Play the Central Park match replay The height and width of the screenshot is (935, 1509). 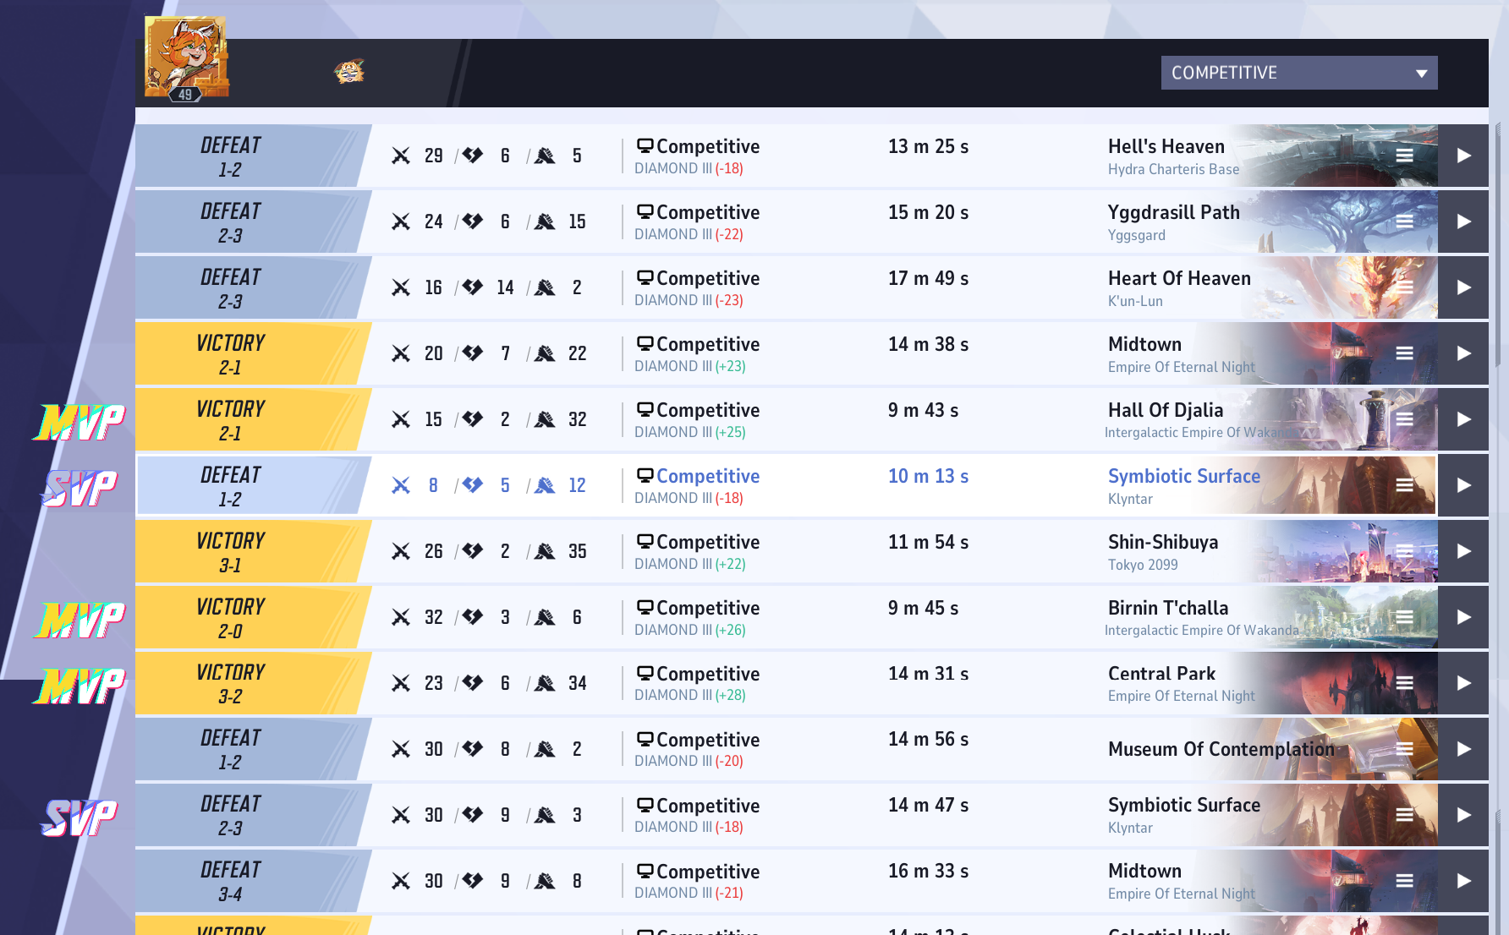(1463, 683)
